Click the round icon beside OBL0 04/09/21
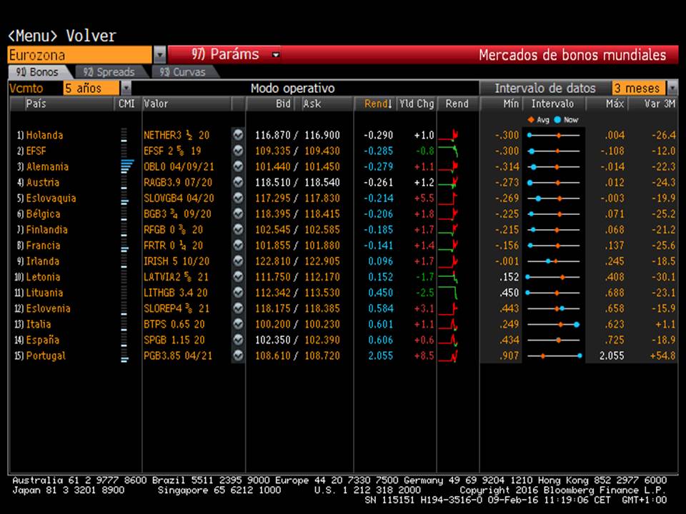Image resolution: width=686 pixels, height=514 pixels. (238, 166)
